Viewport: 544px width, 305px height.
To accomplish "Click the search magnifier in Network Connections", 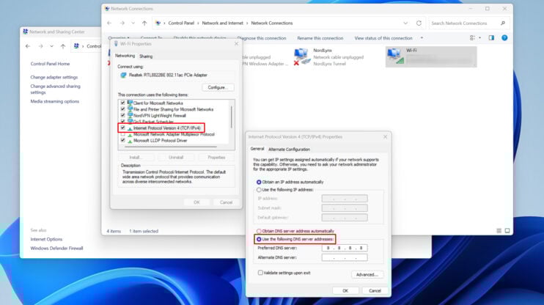I will 503,23.
